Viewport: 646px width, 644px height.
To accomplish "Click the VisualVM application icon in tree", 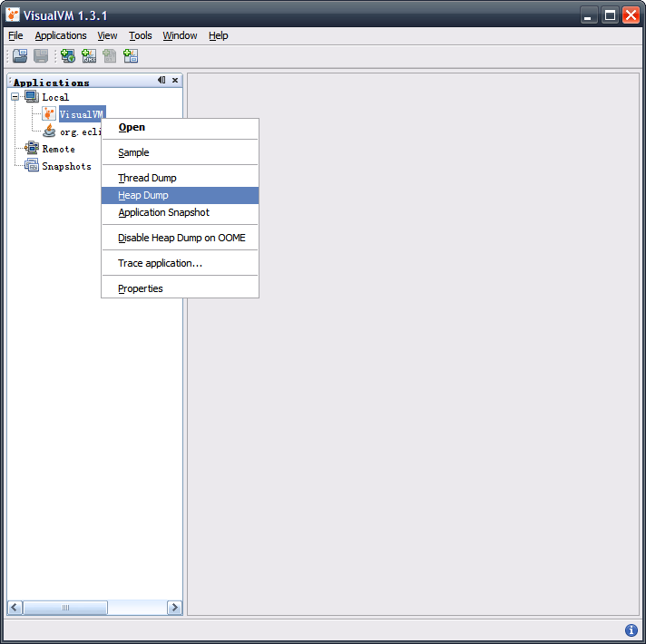I will pos(49,113).
